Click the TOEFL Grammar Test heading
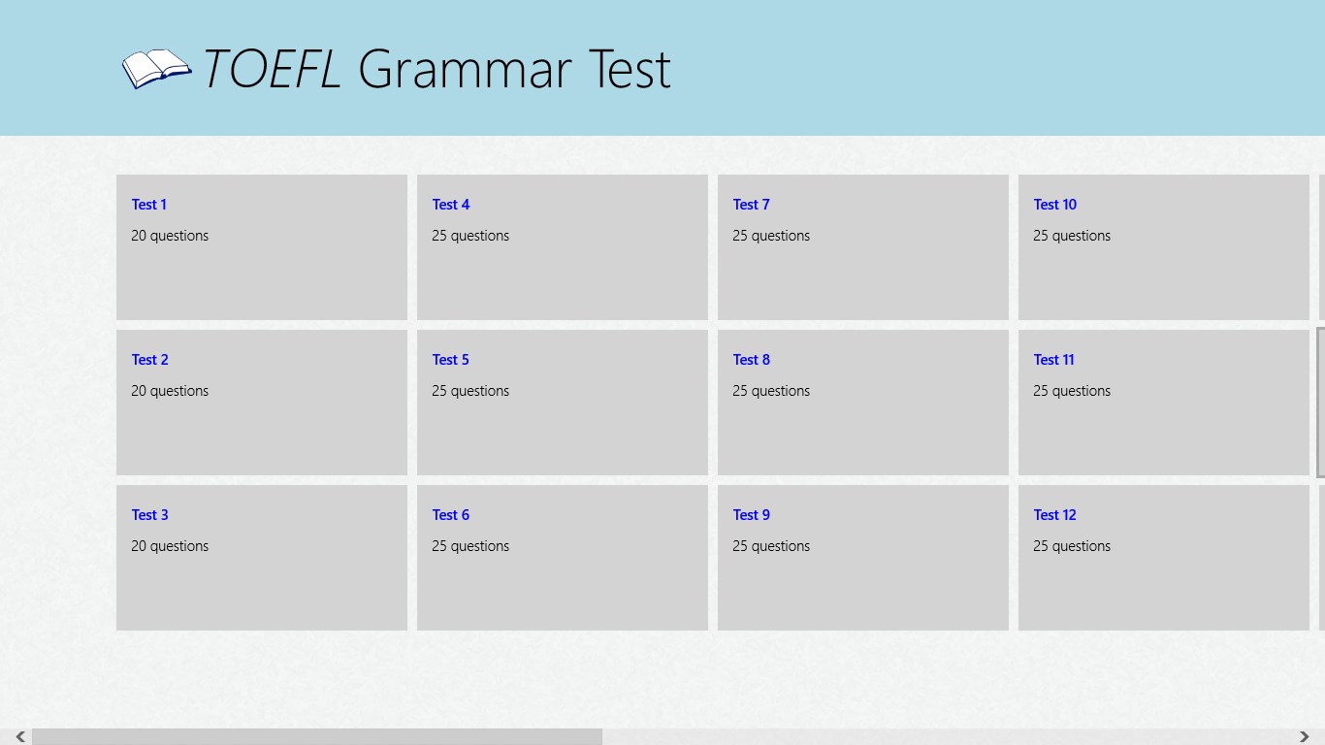Viewport: 1325px width, 745px height. [436, 70]
